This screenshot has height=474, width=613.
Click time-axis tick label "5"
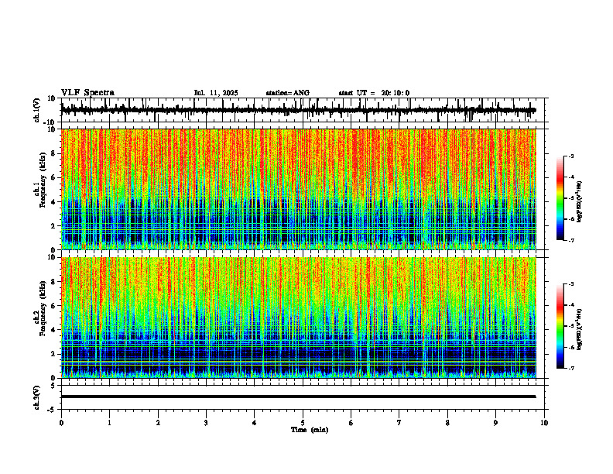[x=303, y=423]
